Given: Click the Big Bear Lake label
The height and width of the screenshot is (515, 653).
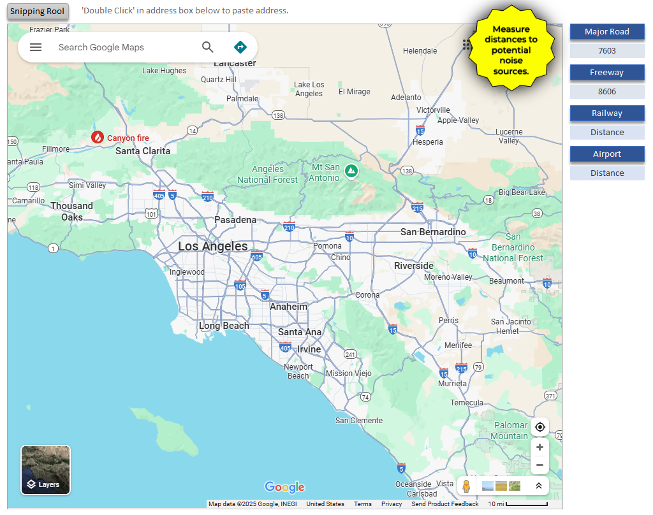Looking at the screenshot, I should [x=522, y=192].
